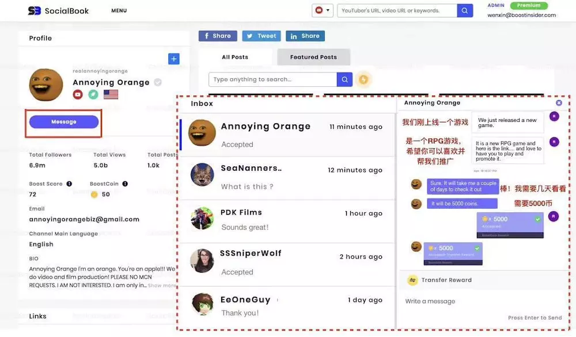Click the SeaNanners cat avatar
Screen dimensions: 576x337
tap(202, 175)
